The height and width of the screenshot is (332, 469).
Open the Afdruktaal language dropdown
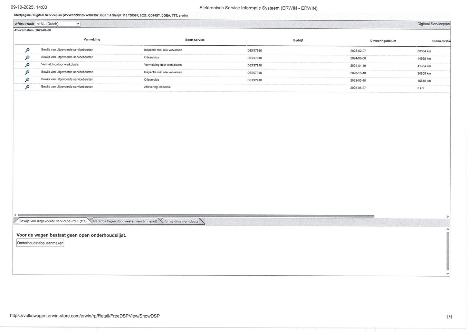tap(58, 24)
